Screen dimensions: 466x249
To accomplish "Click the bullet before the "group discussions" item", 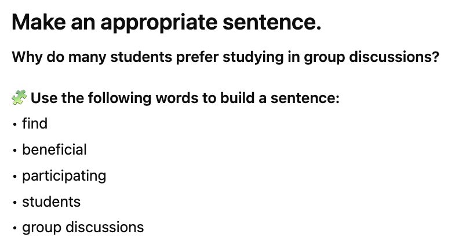I will coord(14,228).
